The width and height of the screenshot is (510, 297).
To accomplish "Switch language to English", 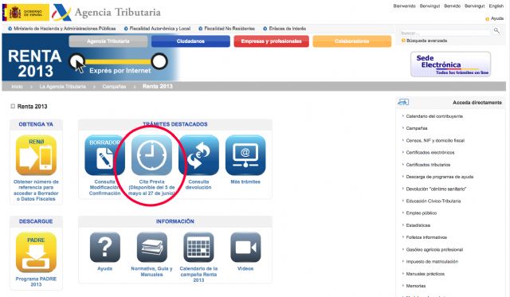I will pos(496,6).
